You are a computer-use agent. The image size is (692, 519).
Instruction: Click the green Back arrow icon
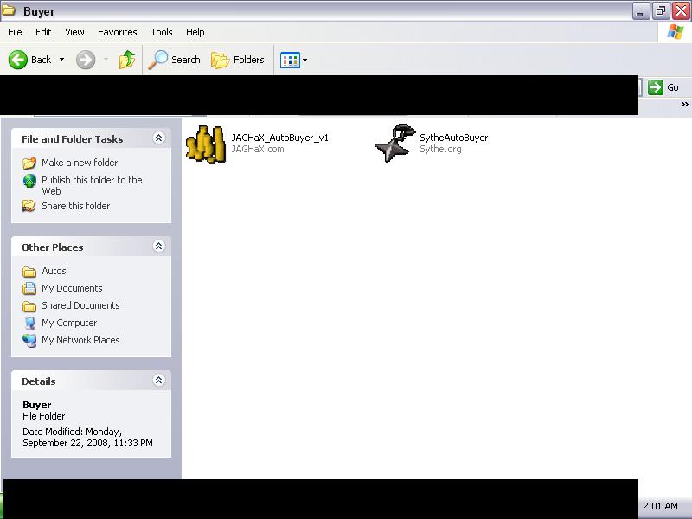coord(17,60)
